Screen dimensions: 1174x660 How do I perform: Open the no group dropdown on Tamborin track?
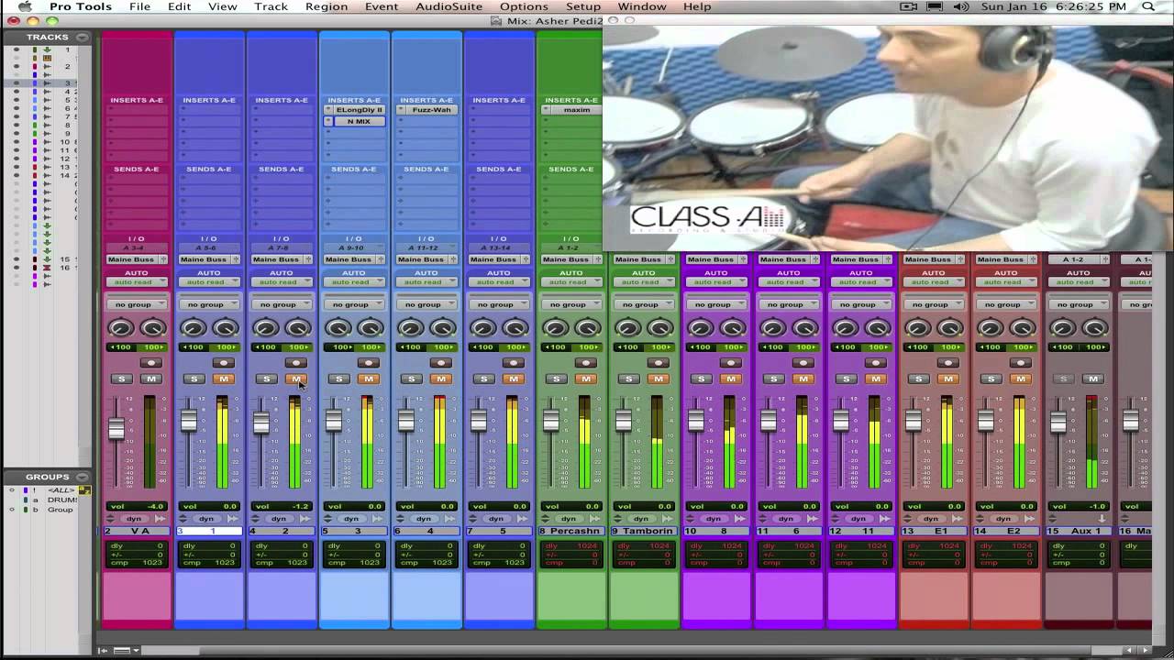[644, 304]
